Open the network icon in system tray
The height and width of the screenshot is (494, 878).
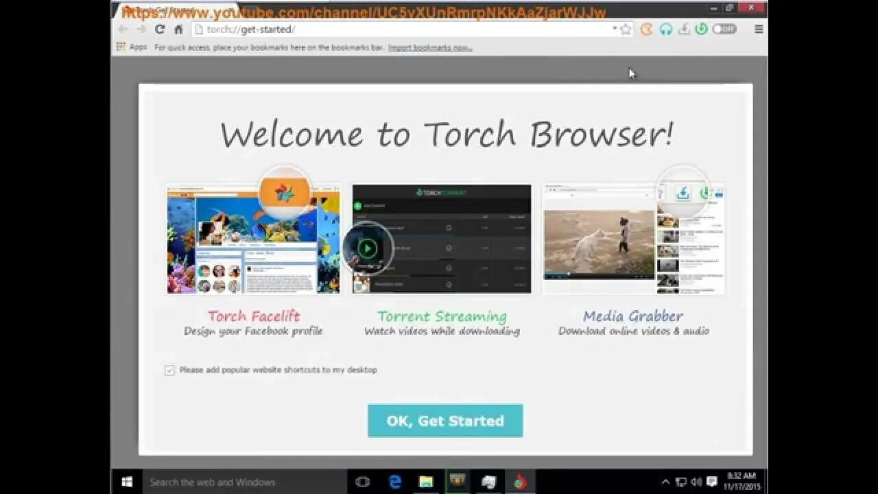681,482
